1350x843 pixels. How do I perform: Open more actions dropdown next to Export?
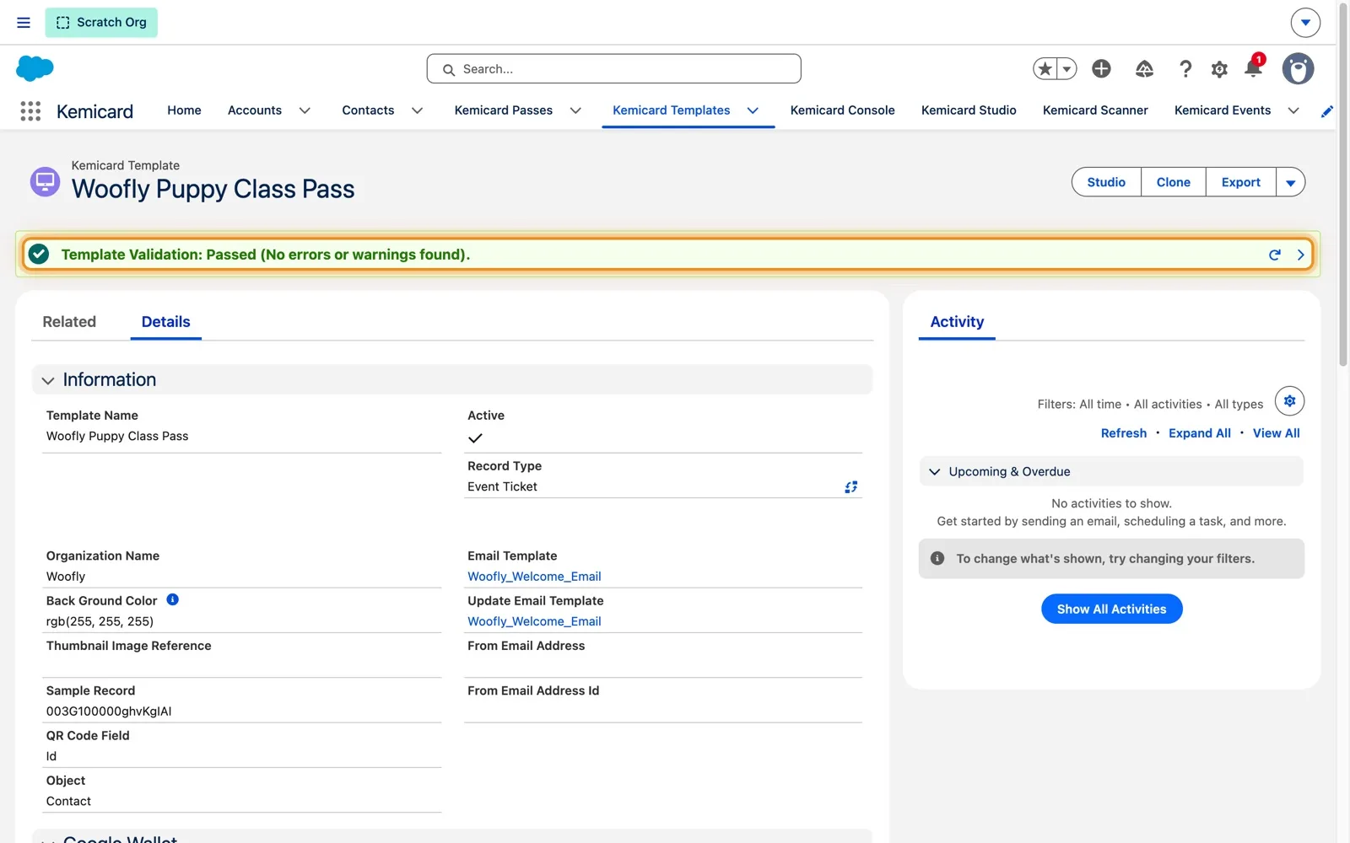1290,182
